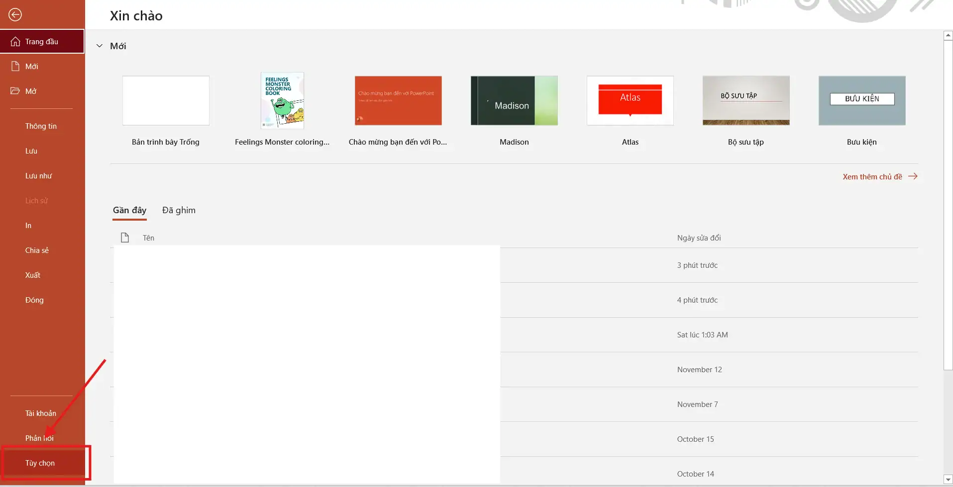This screenshot has height=487, width=953.
Task: Click the back arrow icon
Action: 15,15
